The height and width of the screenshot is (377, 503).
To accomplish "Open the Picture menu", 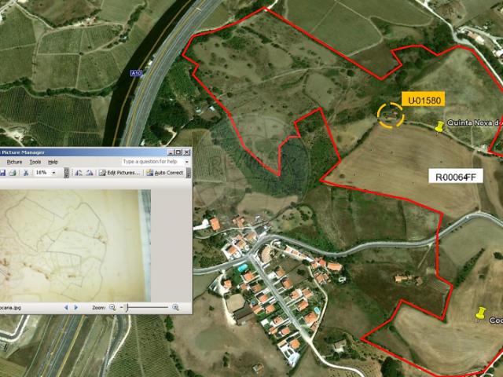I will (x=14, y=162).
